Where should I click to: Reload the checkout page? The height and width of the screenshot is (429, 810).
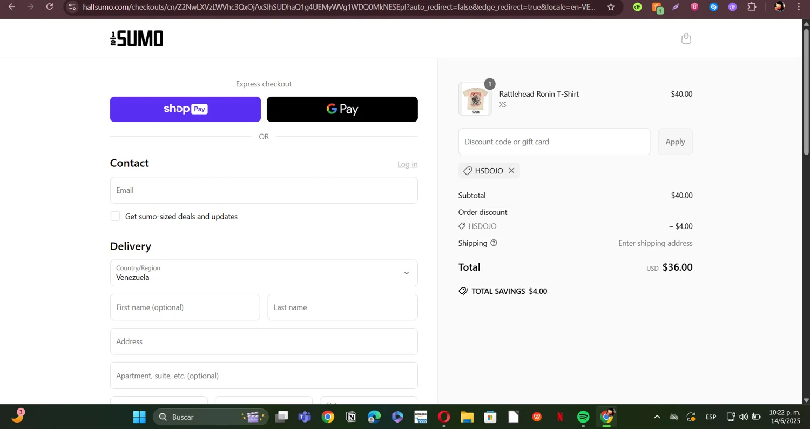[50, 7]
